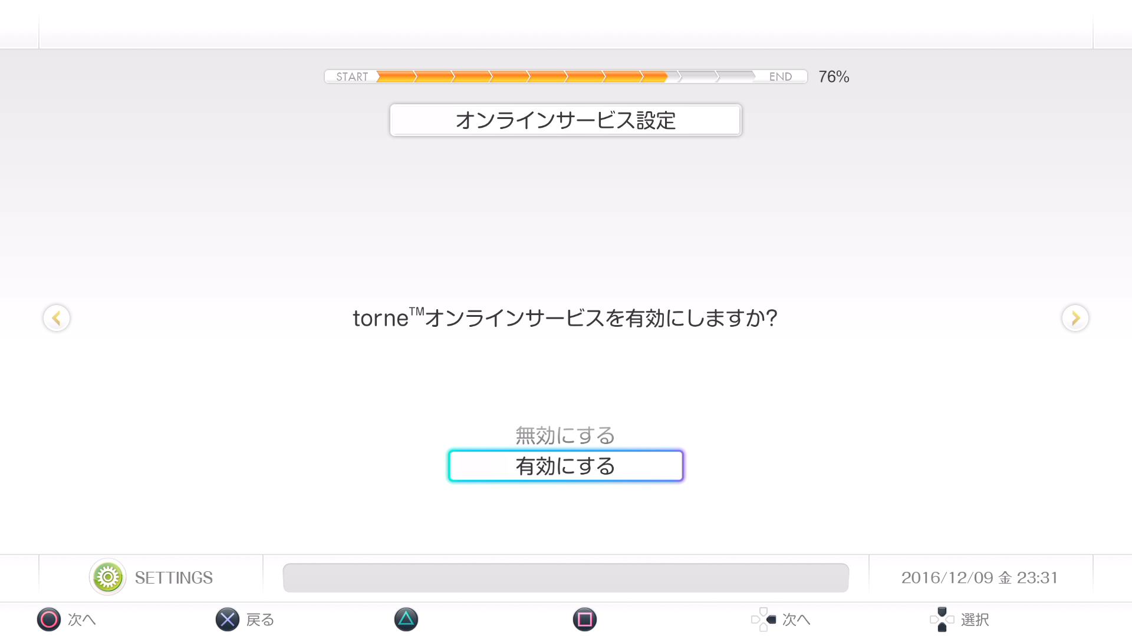This screenshot has height=636, width=1132.
Task: Go to previous step with left arrow
Action: point(57,318)
